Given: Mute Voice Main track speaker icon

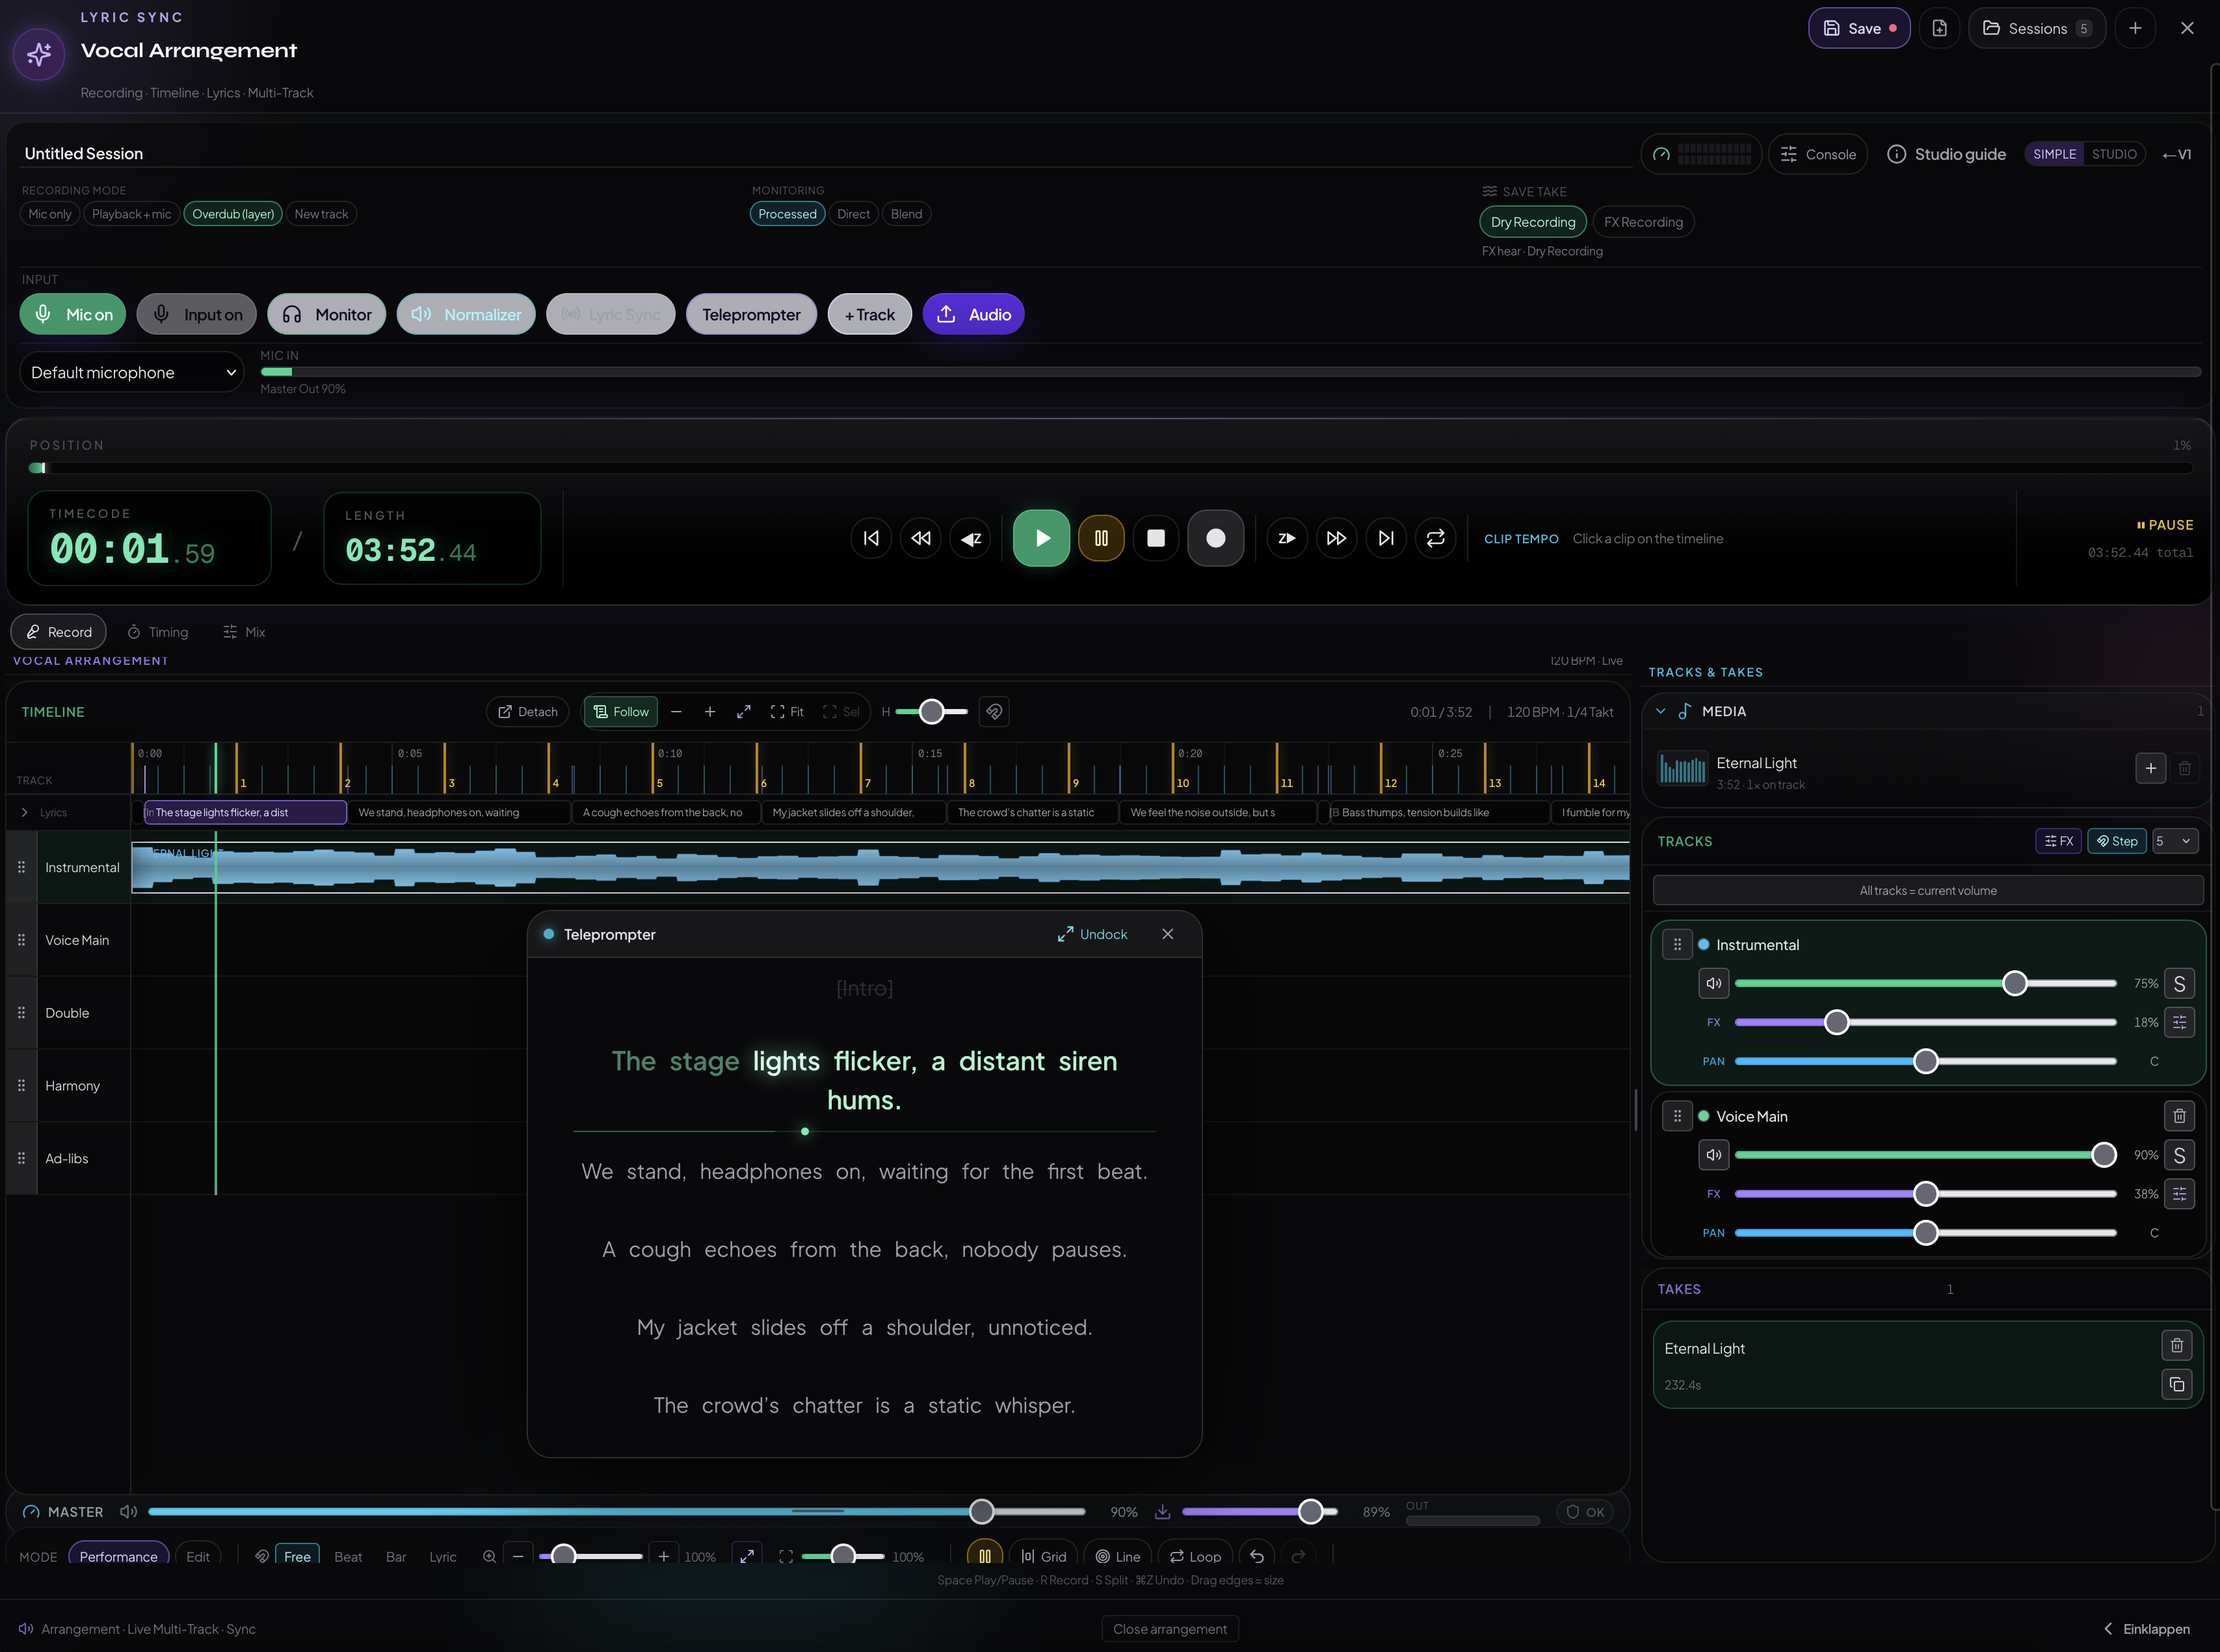Looking at the screenshot, I should pyautogui.click(x=1714, y=1155).
